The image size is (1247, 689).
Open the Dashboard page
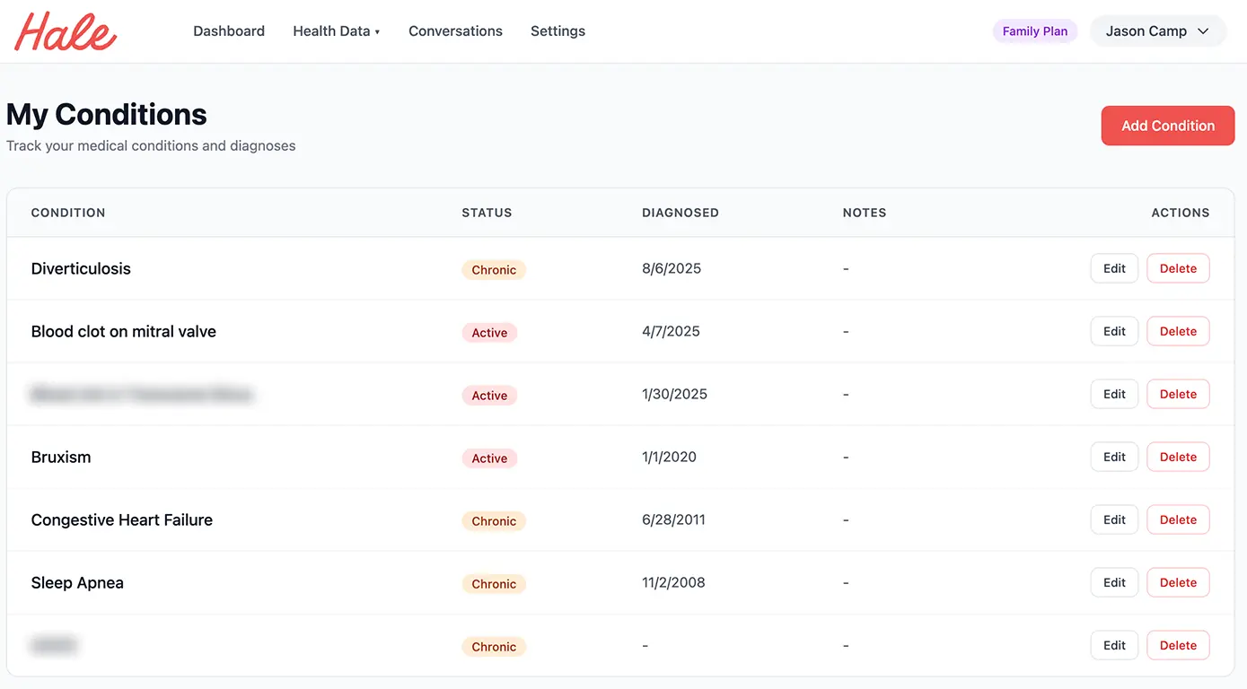229,31
